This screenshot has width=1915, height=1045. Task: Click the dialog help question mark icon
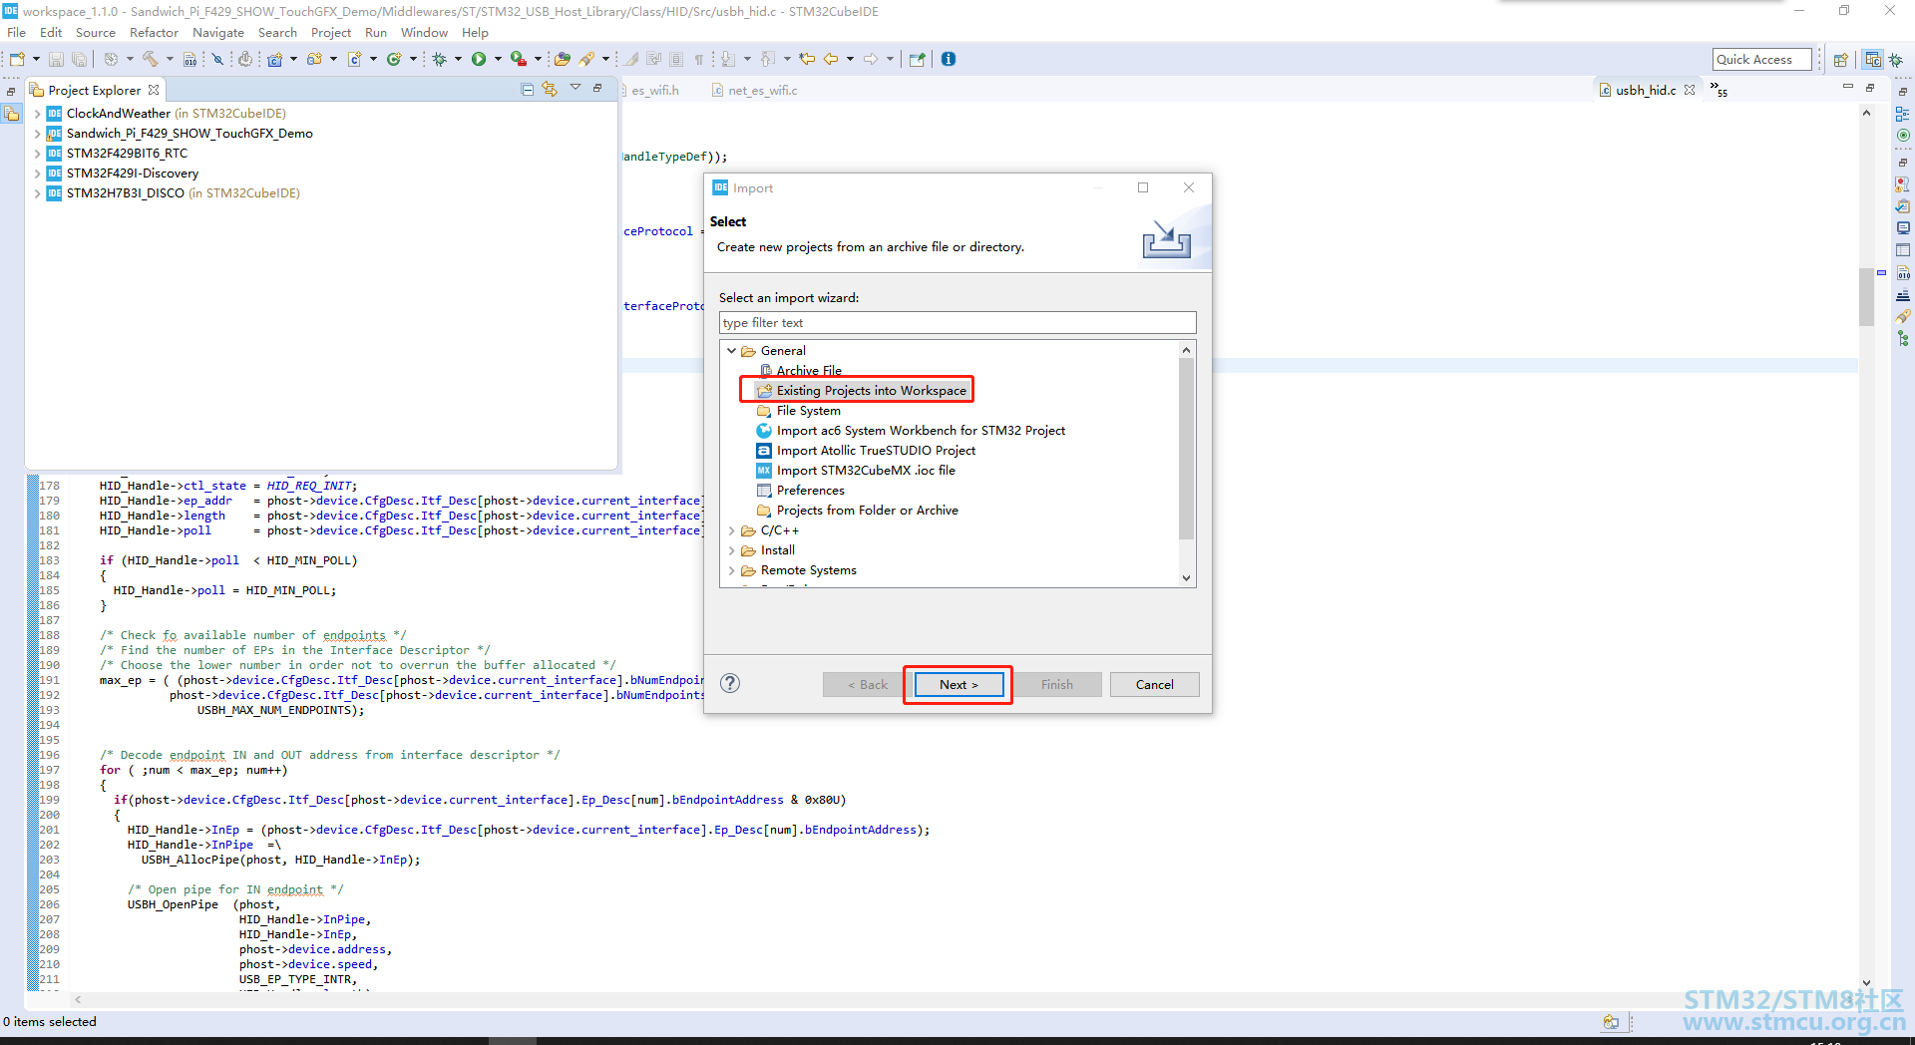click(x=730, y=683)
